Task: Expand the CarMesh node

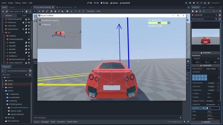Action: tap(6, 36)
